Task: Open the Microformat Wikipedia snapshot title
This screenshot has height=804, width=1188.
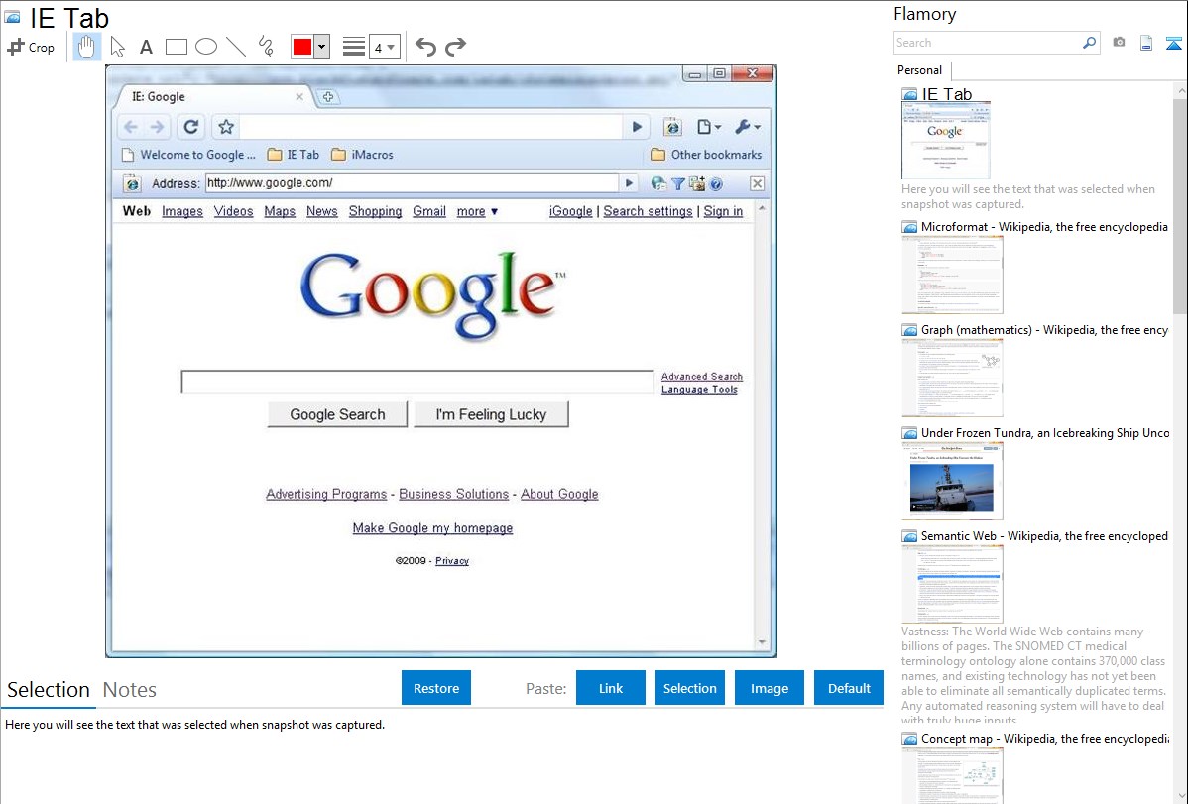Action: 1044,227
